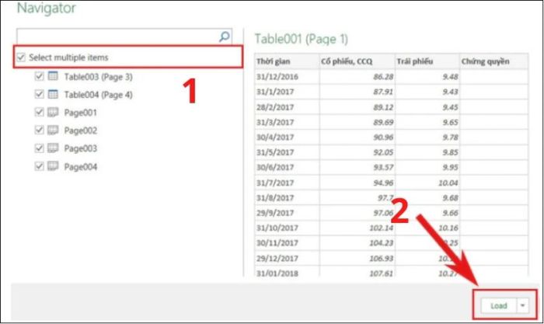Click the Chứng quyền column header
This screenshot has height=324, width=544.
(494, 61)
